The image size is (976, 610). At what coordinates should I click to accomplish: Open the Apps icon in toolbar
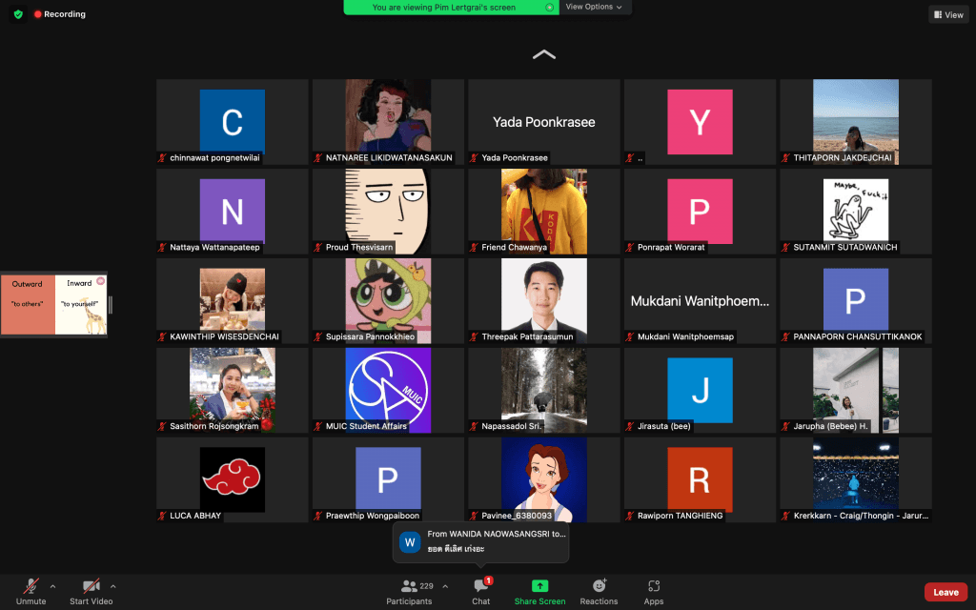click(x=653, y=586)
